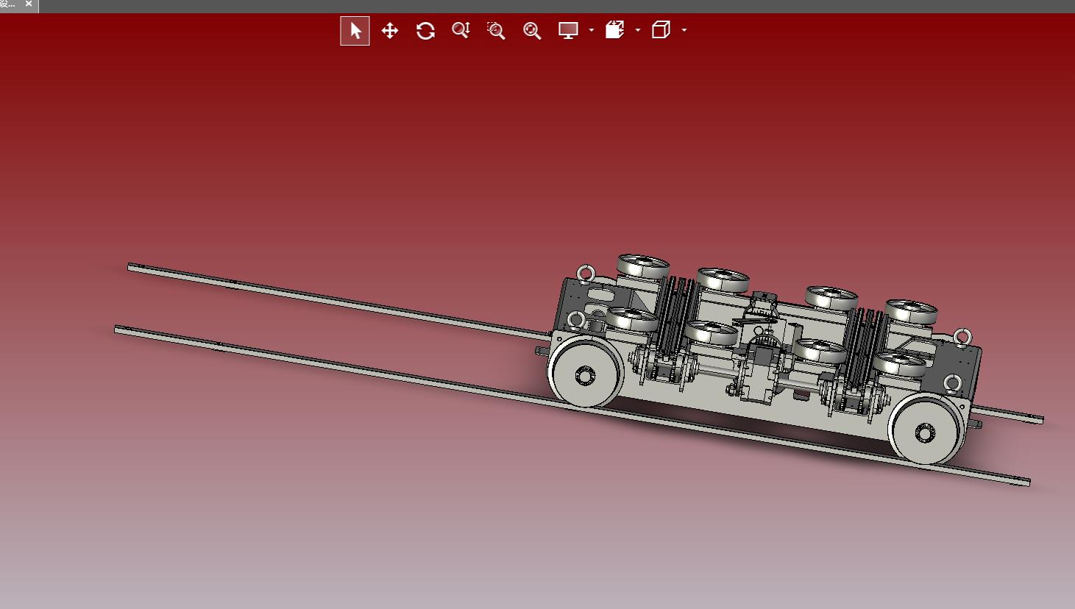The width and height of the screenshot is (1075, 609).
Task: Close the document tab with the X
Action: [x=29, y=4]
